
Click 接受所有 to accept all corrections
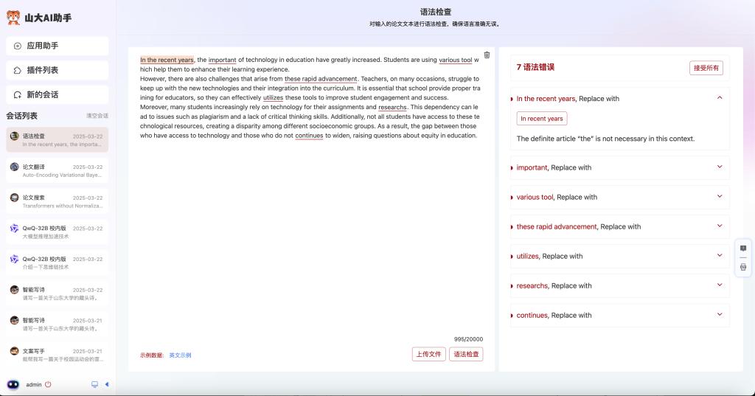pyautogui.click(x=706, y=68)
